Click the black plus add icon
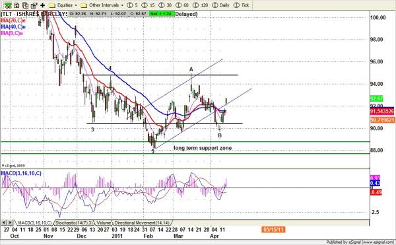Screen dimensions: 396x245 [x=42, y=5]
